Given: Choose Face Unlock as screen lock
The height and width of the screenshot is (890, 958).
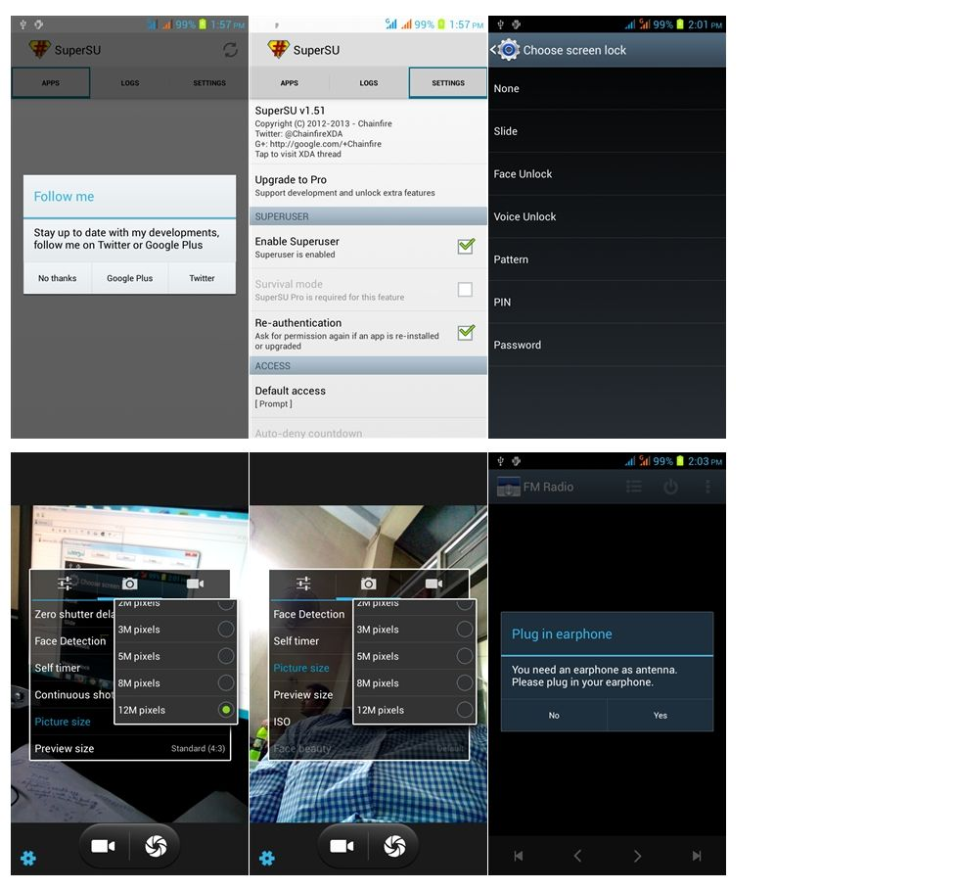Looking at the screenshot, I should [x=607, y=174].
